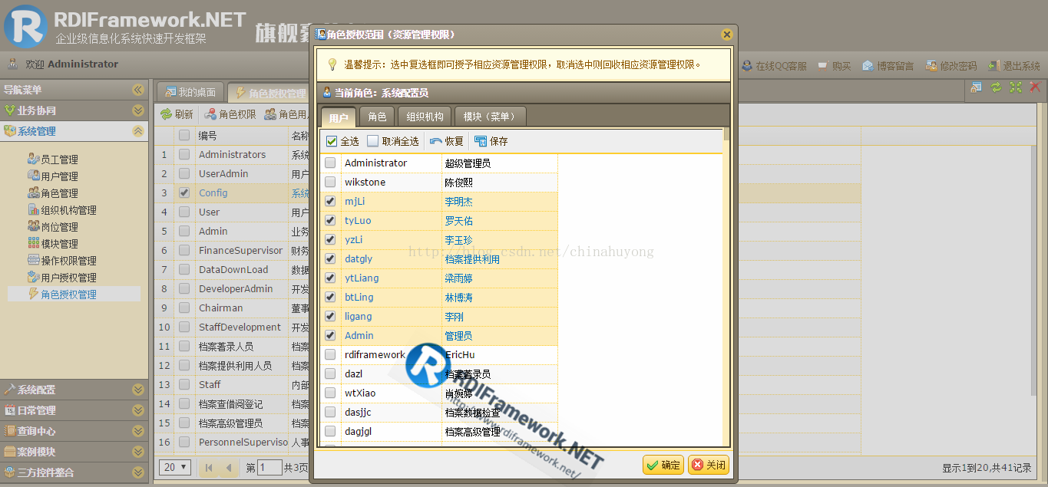Viewport: 1048px width, 487px height.
Task: Open 用户授权管理 in the navigation tree
Action: tap(68, 278)
